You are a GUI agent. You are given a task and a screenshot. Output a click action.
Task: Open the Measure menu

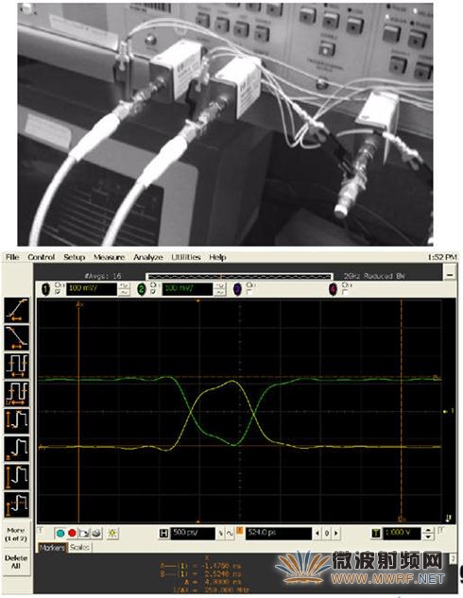point(109,257)
